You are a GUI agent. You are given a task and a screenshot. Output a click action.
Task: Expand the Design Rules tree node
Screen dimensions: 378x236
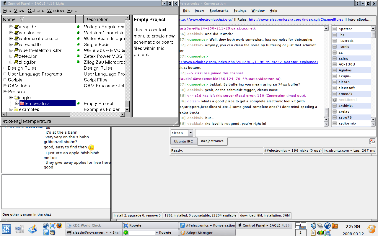[x=5, y=68]
